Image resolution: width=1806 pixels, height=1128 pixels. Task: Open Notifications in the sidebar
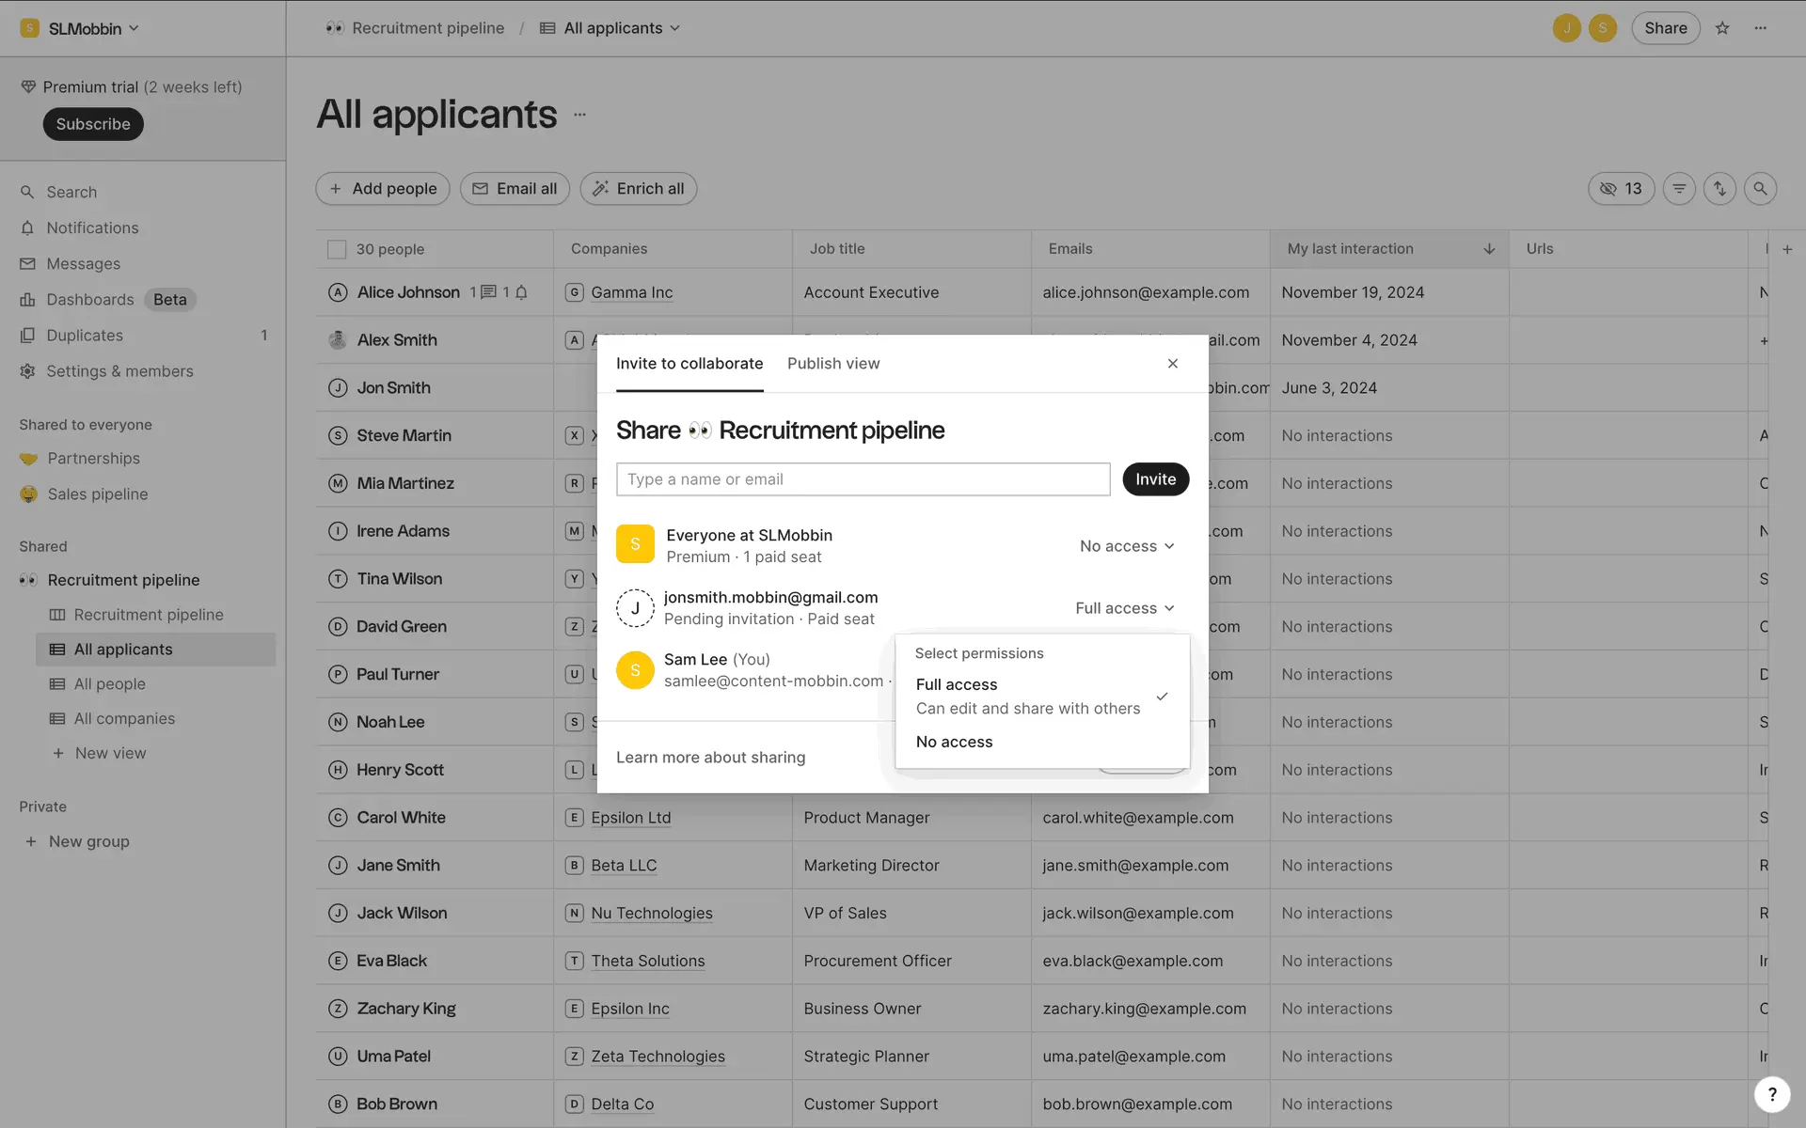click(x=92, y=227)
